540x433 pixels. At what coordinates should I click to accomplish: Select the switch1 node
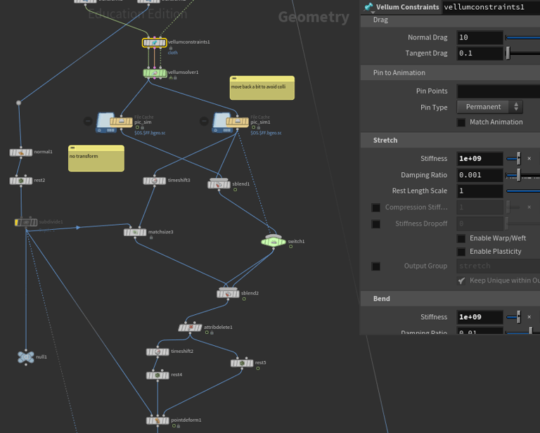[x=274, y=241]
